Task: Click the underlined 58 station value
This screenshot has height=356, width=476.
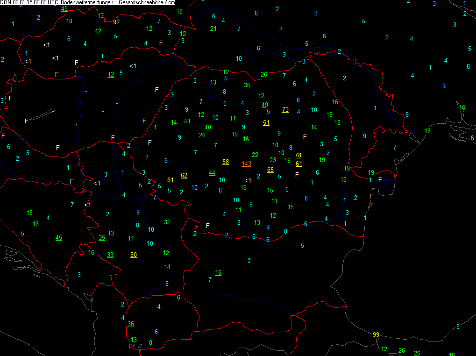Action: click(226, 162)
